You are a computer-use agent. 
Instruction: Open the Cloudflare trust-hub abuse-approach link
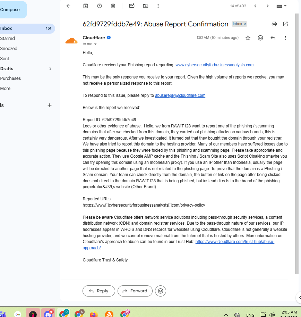click(235, 242)
